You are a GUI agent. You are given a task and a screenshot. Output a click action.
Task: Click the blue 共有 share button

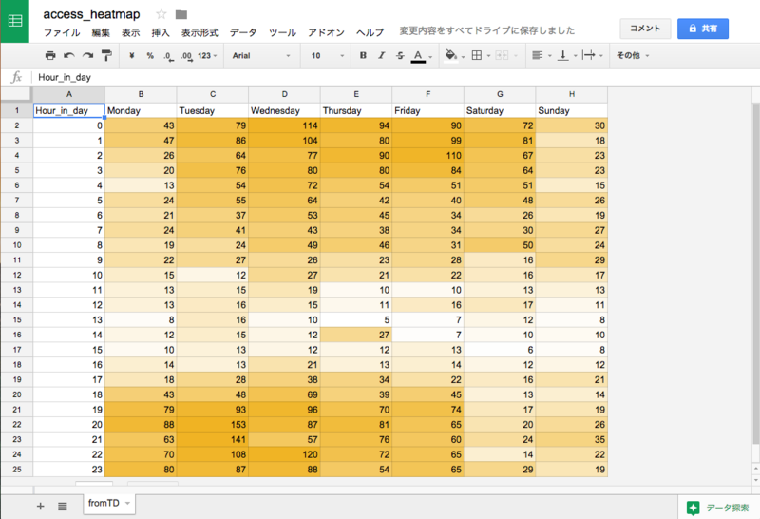pos(703,29)
